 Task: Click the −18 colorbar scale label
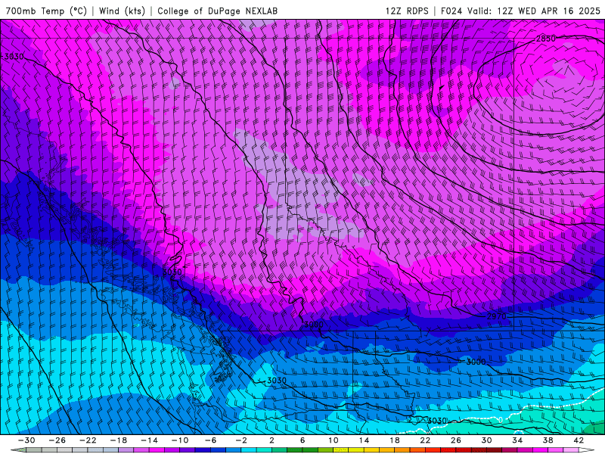(x=119, y=440)
